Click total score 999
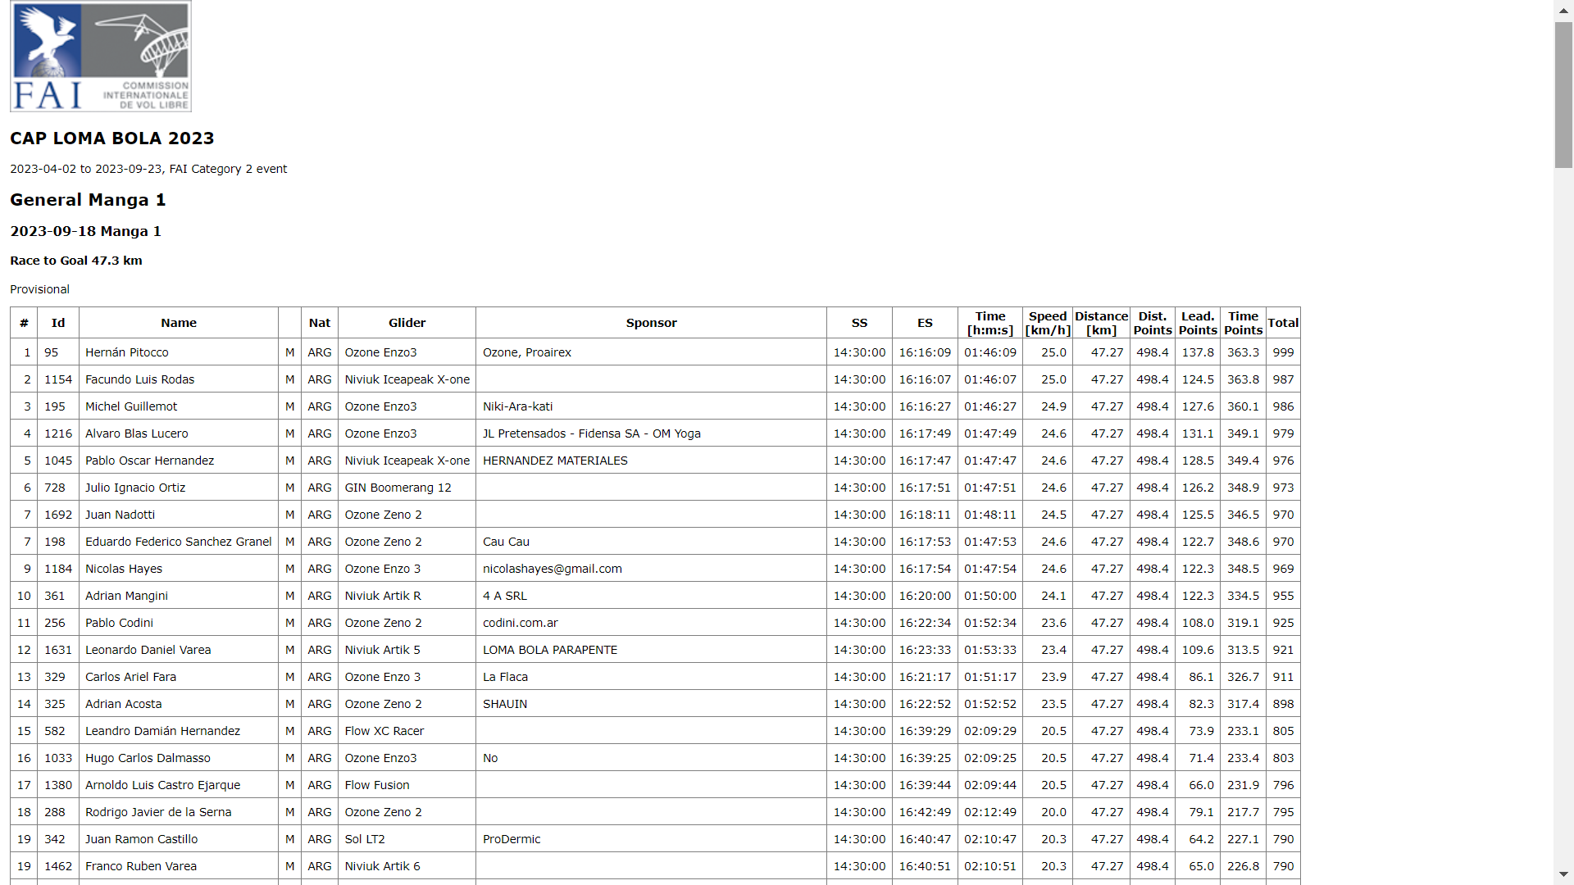The width and height of the screenshot is (1574, 885). click(x=1283, y=352)
